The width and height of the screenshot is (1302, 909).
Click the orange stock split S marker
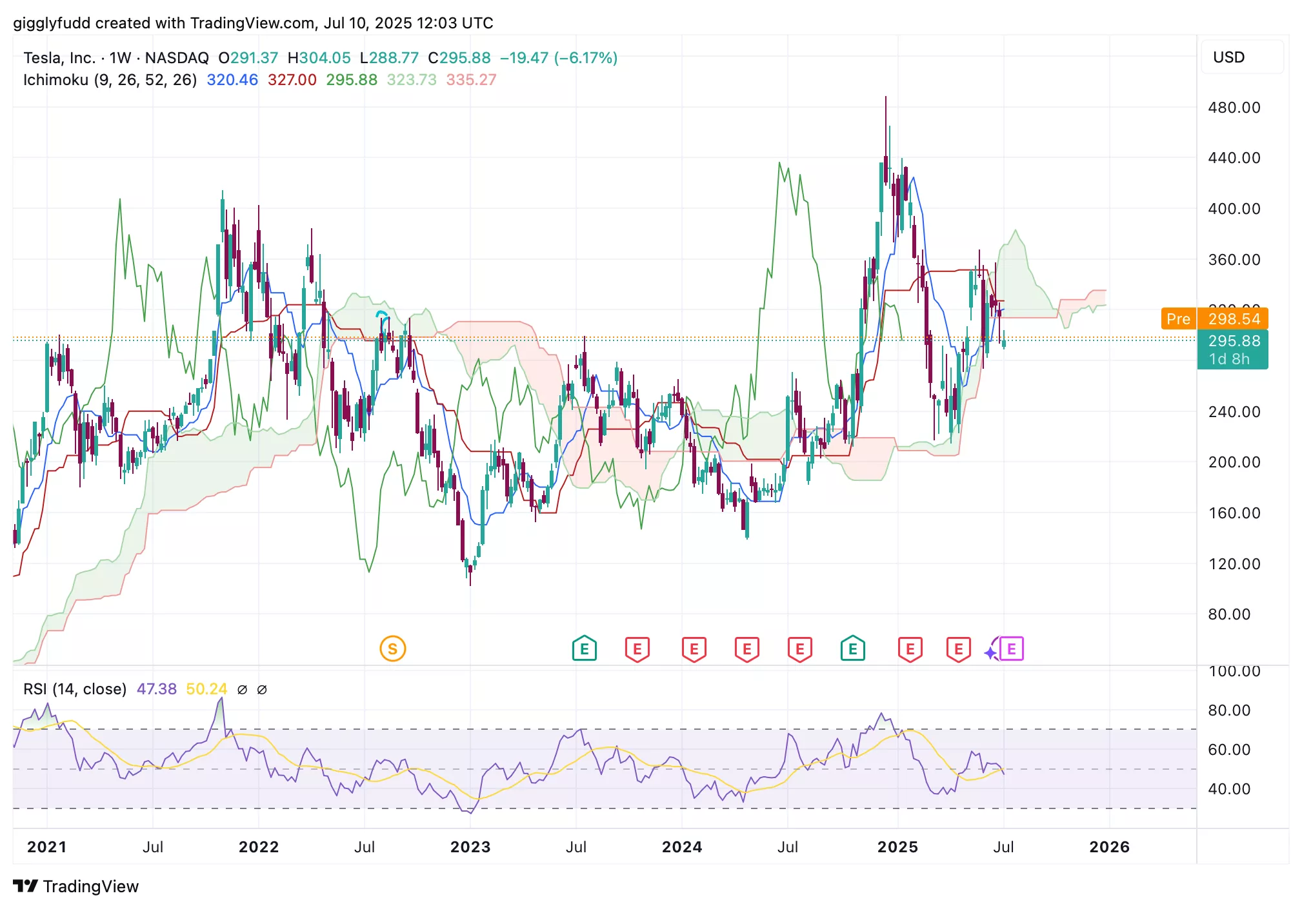(392, 649)
